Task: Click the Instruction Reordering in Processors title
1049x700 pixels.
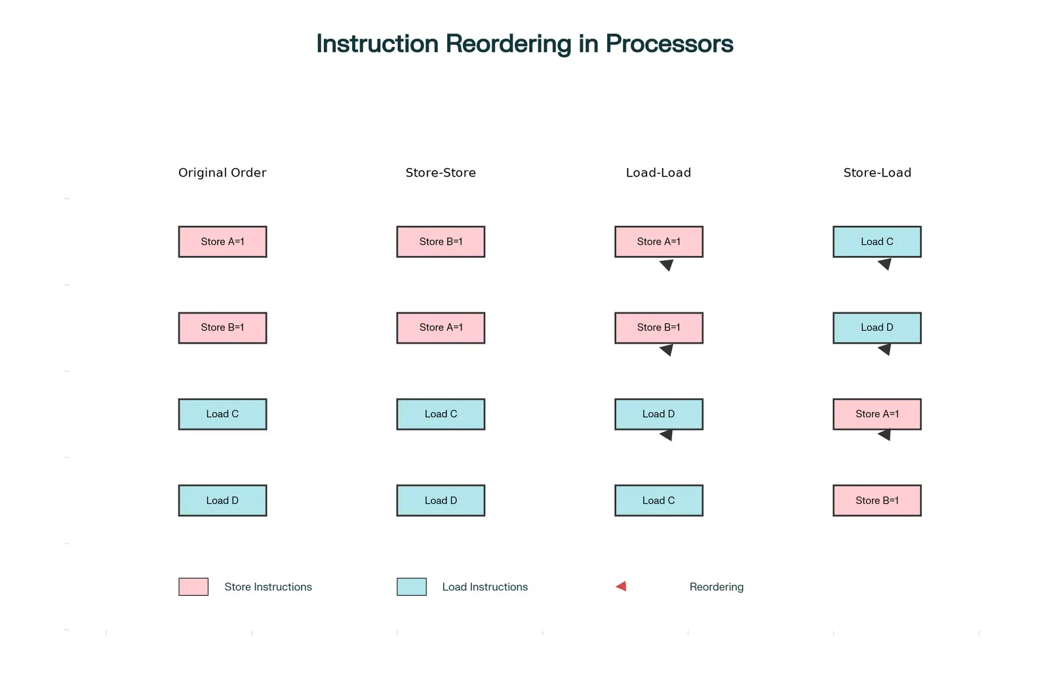Action: coord(524,44)
